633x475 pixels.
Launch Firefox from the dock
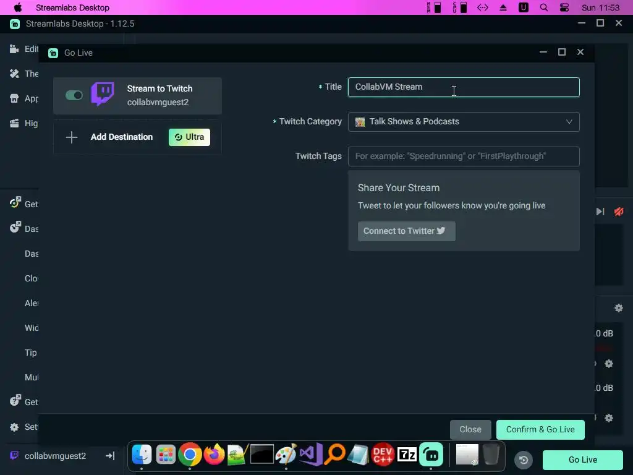pos(214,455)
